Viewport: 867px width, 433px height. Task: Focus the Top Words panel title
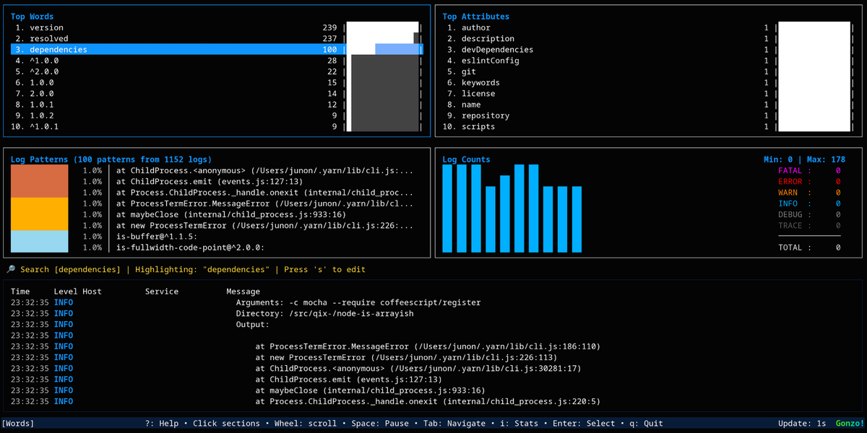click(x=32, y=17)
